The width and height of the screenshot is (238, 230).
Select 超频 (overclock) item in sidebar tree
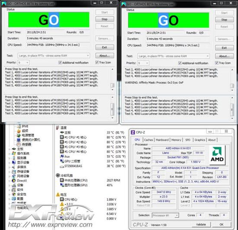click(23, 131)
